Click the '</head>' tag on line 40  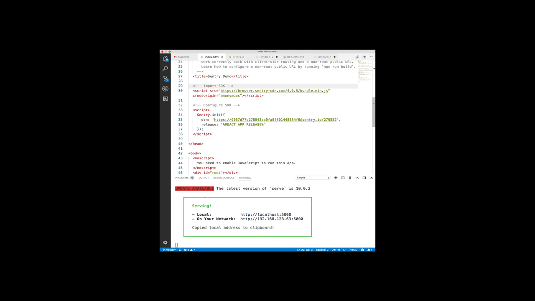click(x=196, y=144)
